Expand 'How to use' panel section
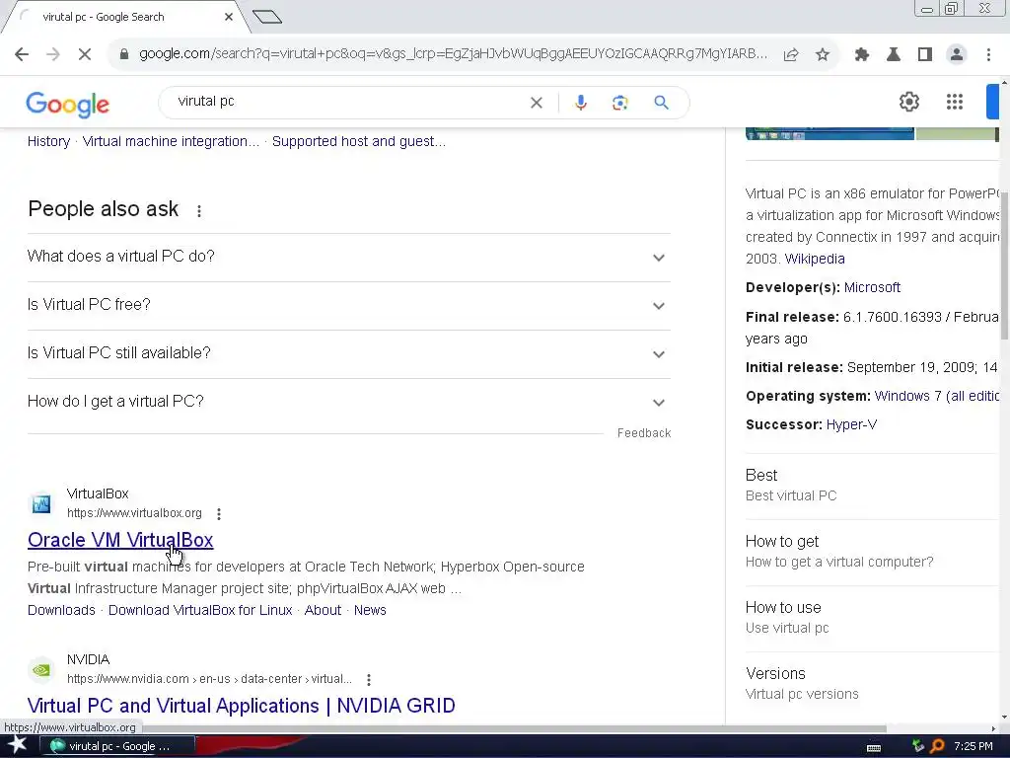Image resolution: width=1010 pixels, height=758 pixels. 871,618
